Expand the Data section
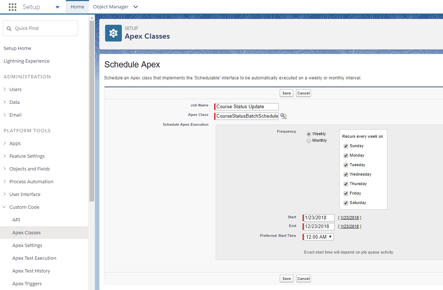This screenshot has width=443, height=290. tap(4, 102)
